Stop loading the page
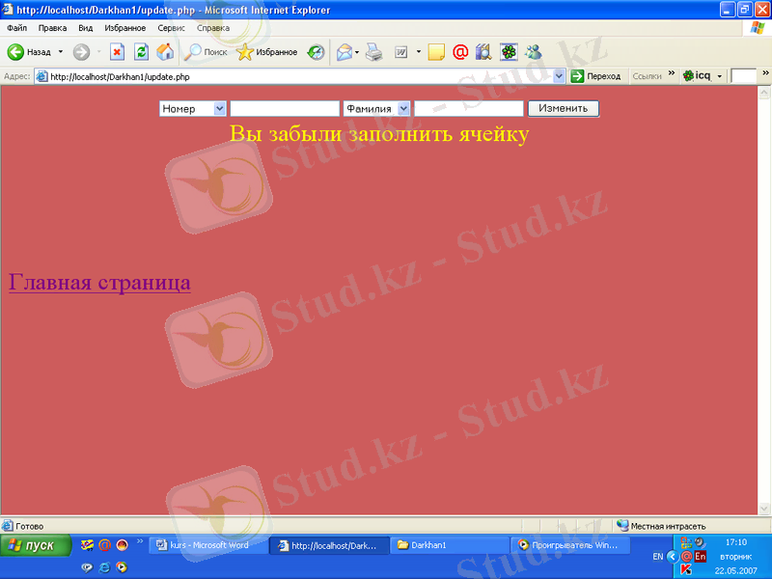Image resolution: width=772 pixels, height=579 pixels. click(117, 52)
